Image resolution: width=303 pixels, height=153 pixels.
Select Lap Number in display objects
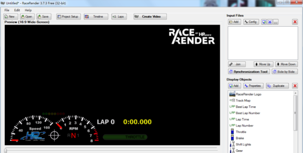[244, 125]
